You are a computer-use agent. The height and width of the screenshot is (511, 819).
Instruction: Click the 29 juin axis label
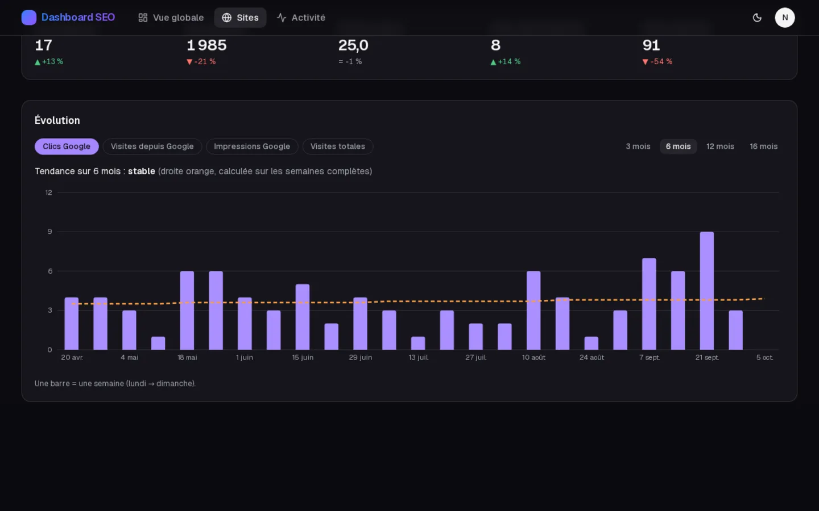361,357
